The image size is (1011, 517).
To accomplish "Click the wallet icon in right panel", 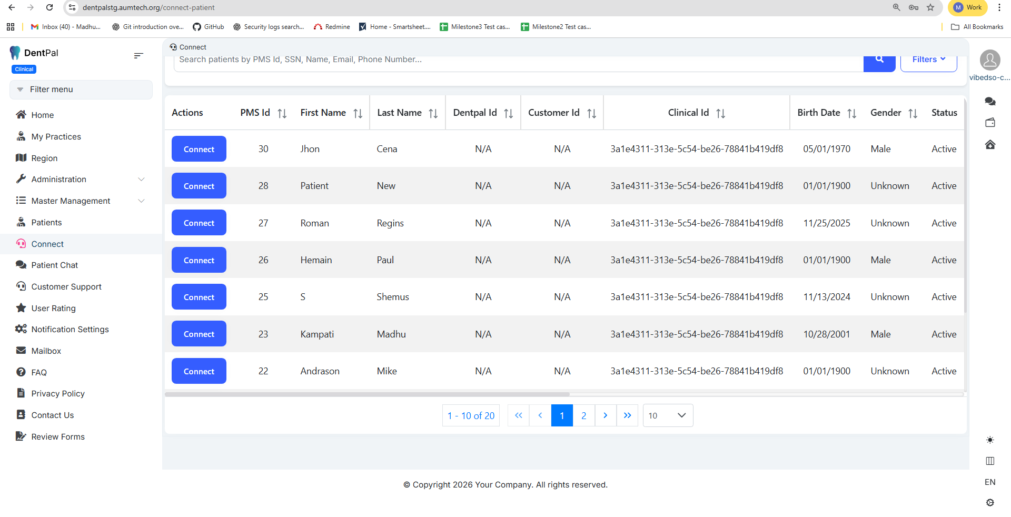I will pos(990,123).
